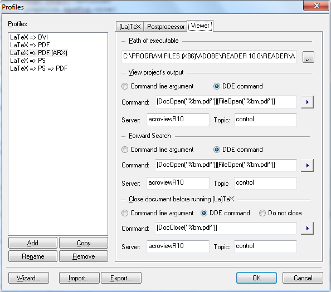331x292 pixels.
Task: Click the Copy profile button
Action: 84,243
